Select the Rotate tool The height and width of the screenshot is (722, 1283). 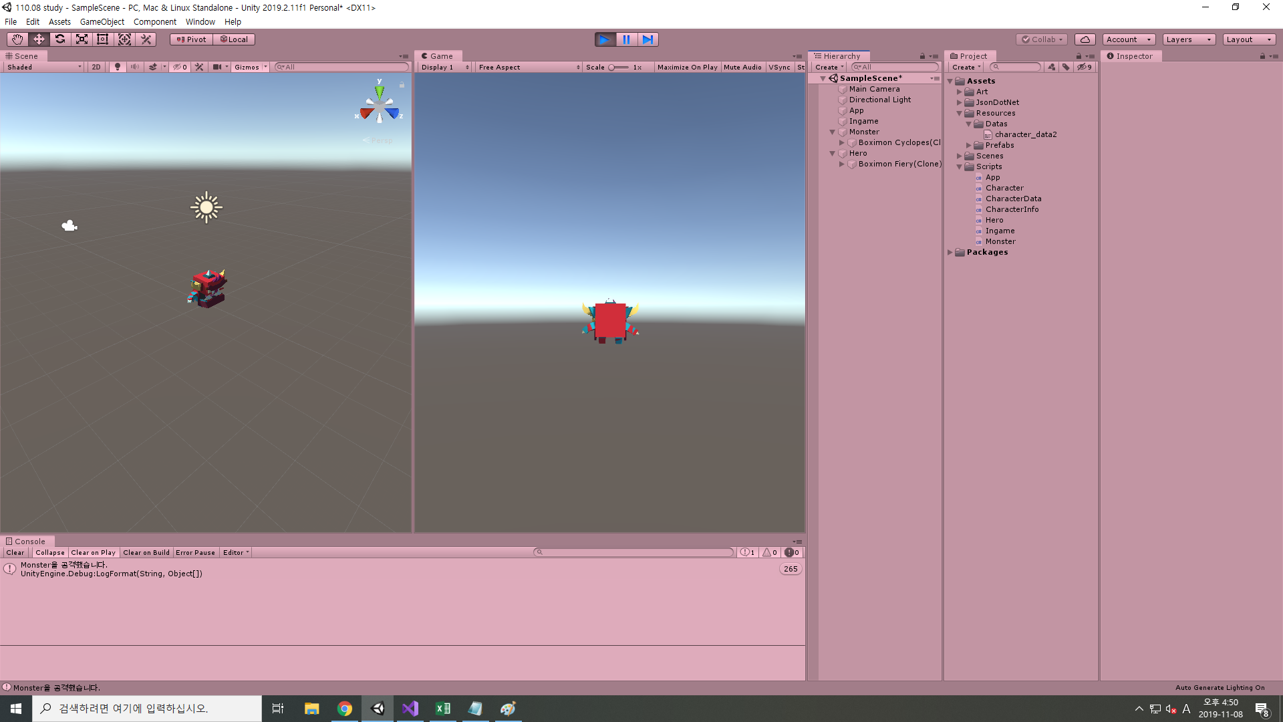(60, 39)
